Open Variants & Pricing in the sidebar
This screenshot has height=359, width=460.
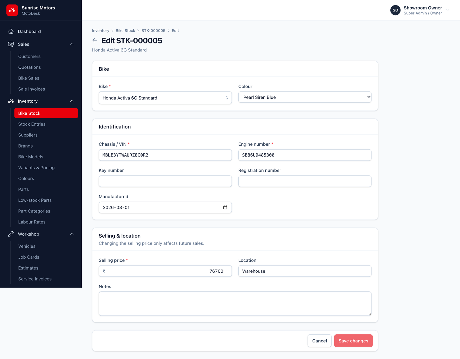pyautogui.click(x=37, y=168)
